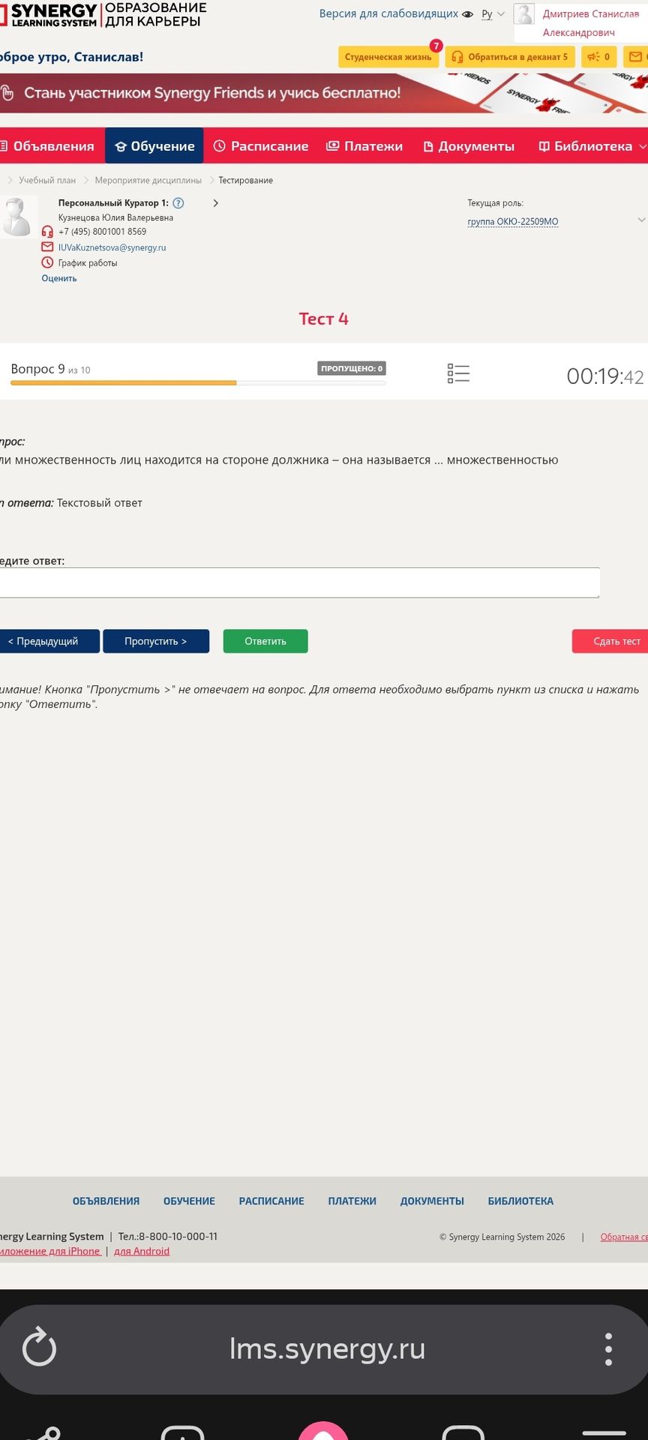Expand the curator panel chevron

click(216, 203)
